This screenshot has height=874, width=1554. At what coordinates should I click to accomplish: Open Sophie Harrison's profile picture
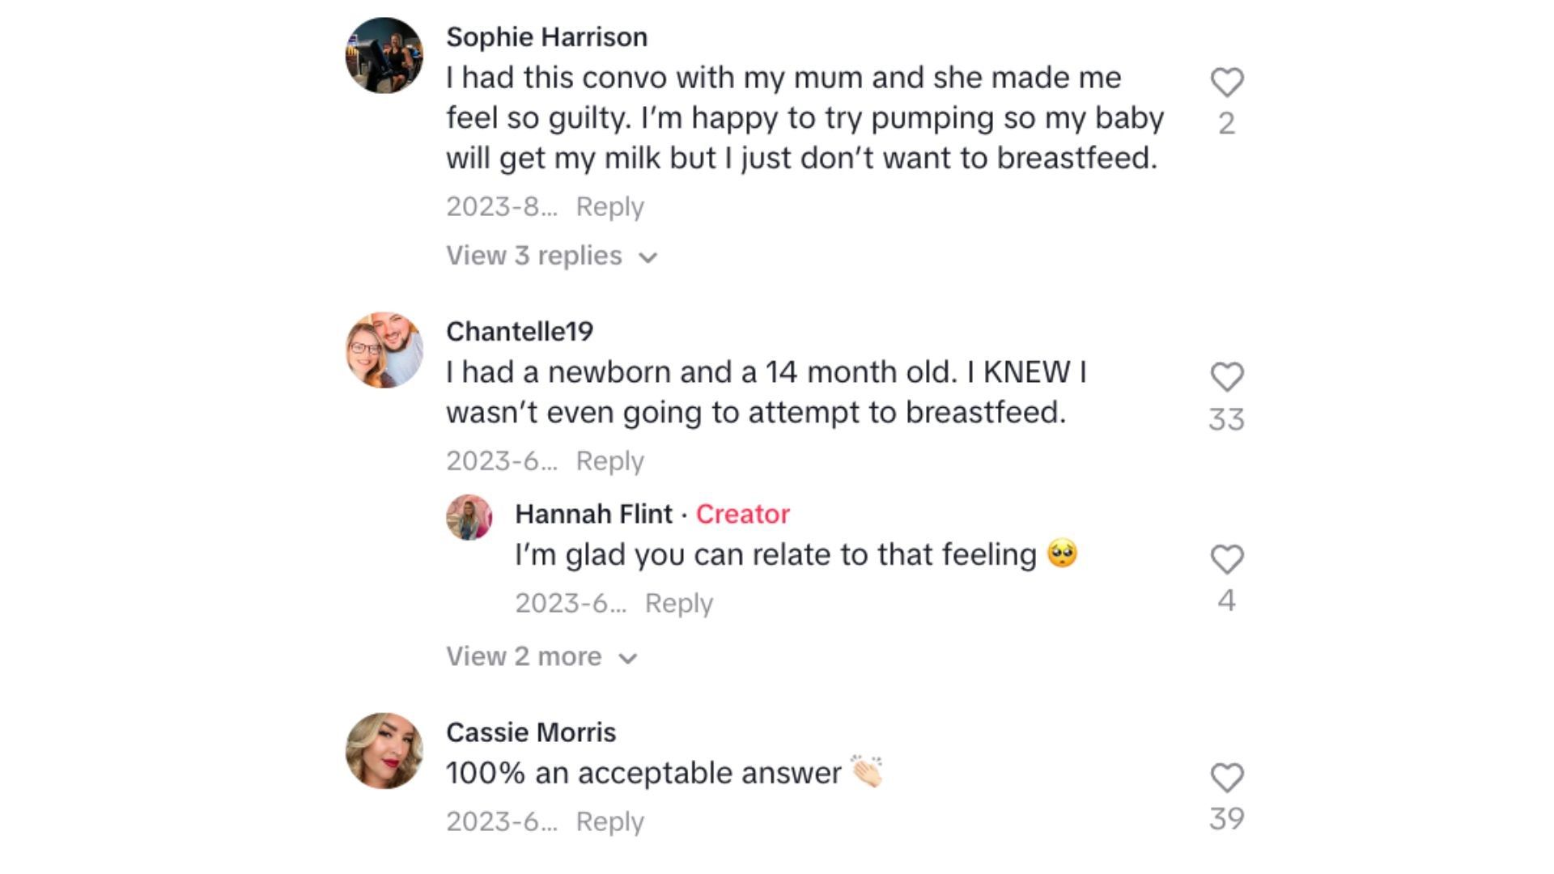(384, 55)
